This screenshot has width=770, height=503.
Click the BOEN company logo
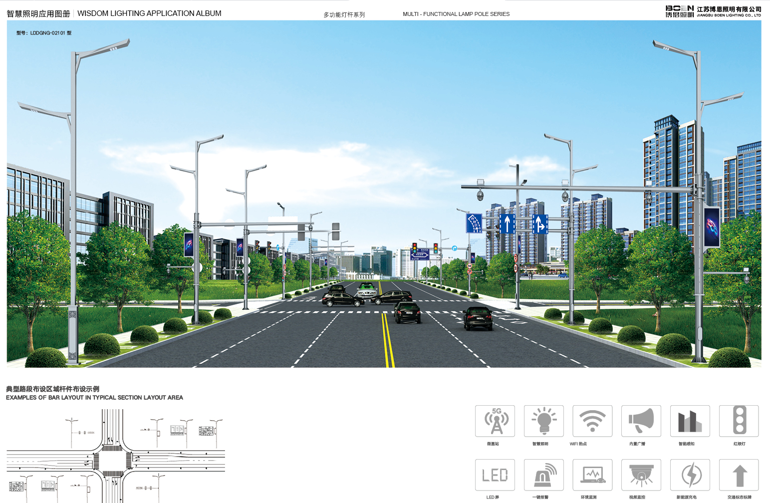[x=679, y=11]
